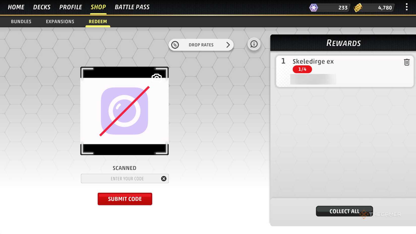Click the gold coin currency icon
The height and width of the screenshot is (234, 416).
point(358,8)
